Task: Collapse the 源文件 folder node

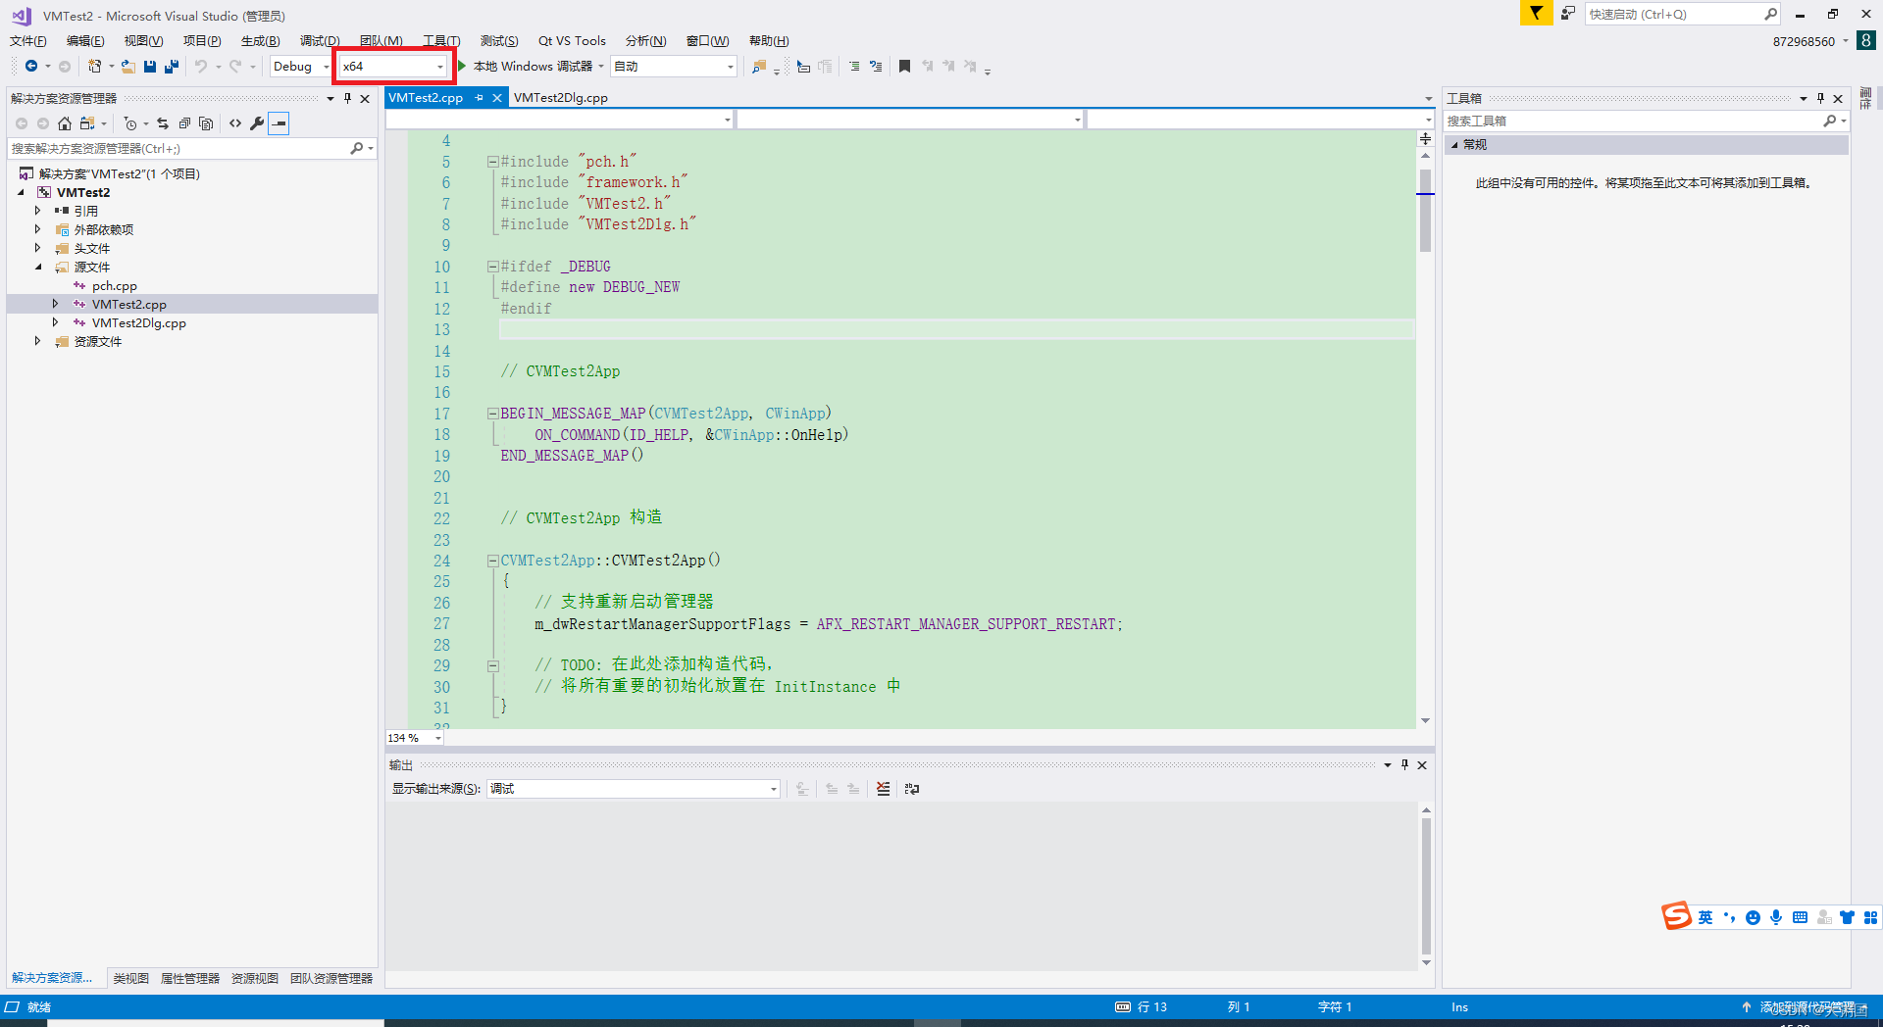Action: click(x=38, y=267)
